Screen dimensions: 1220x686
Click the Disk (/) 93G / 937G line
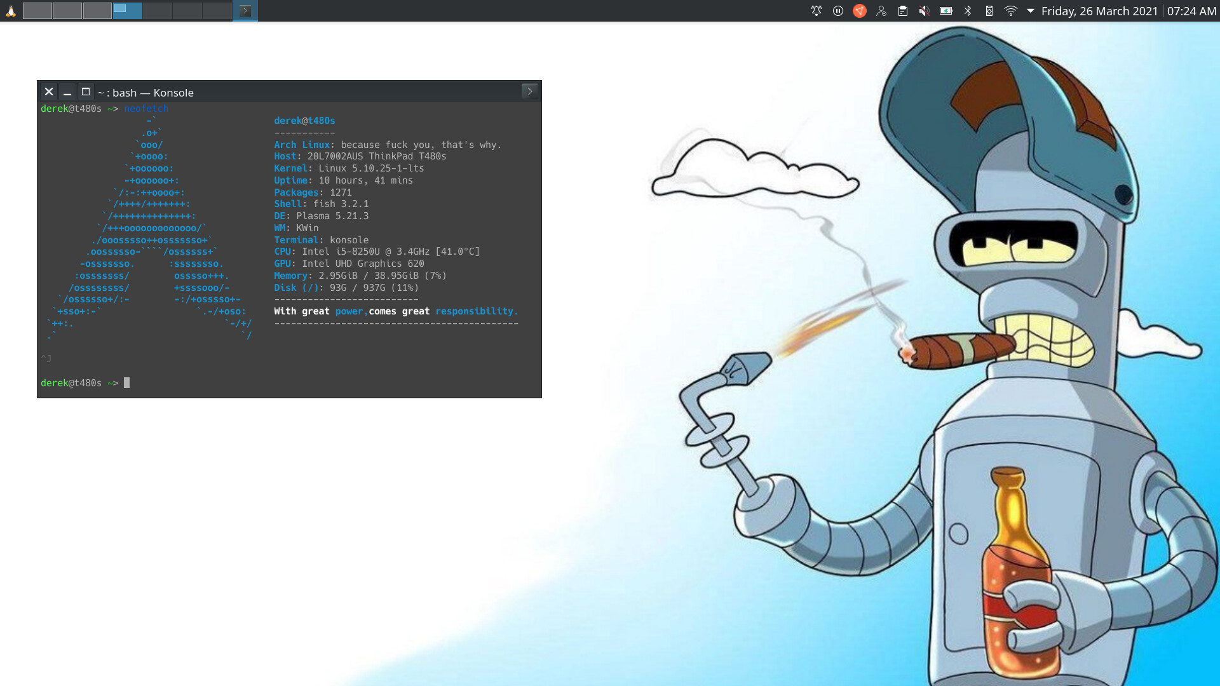coord(346,288)
